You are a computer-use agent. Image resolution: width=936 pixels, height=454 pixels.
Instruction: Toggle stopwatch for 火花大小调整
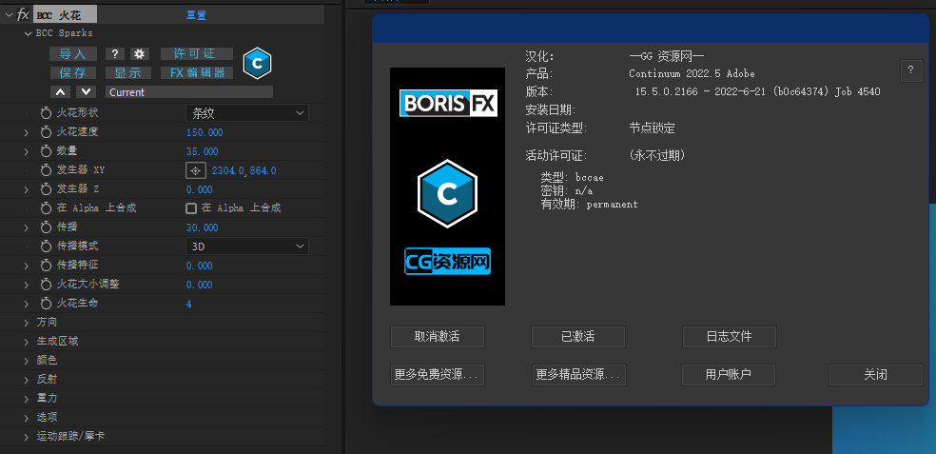click(46, 285)
